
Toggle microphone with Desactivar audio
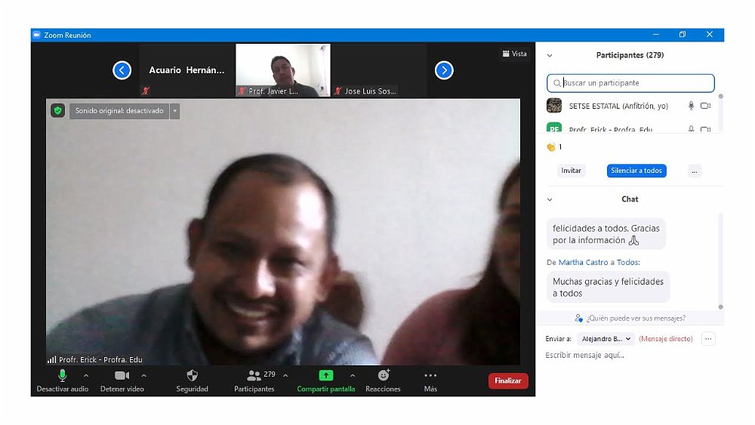click(x=62, y=375)
